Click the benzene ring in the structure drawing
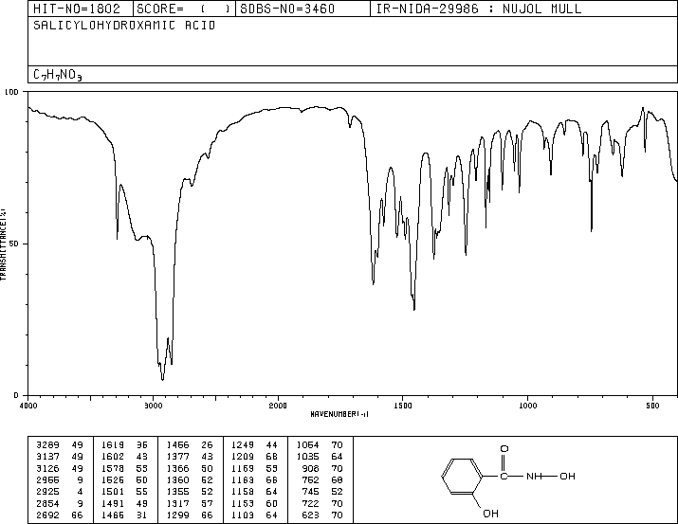The image size is (678, 524). 462,476
